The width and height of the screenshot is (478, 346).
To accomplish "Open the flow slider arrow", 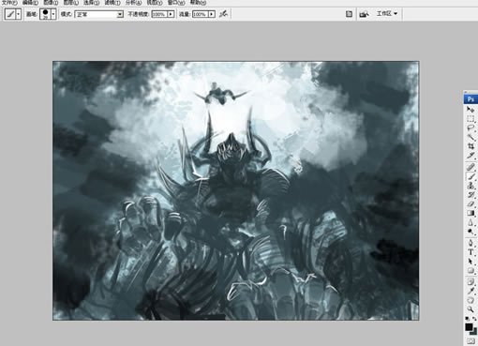I will 212,14.
